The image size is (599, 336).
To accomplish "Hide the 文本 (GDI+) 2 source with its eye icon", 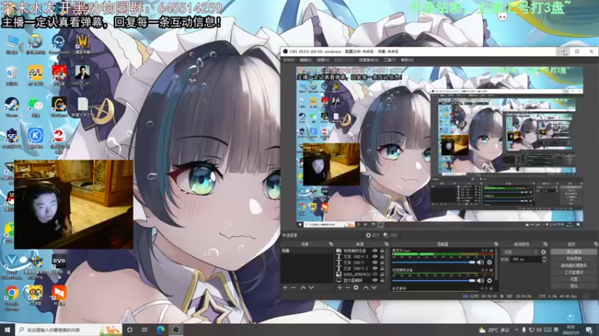I will (375, 269).
